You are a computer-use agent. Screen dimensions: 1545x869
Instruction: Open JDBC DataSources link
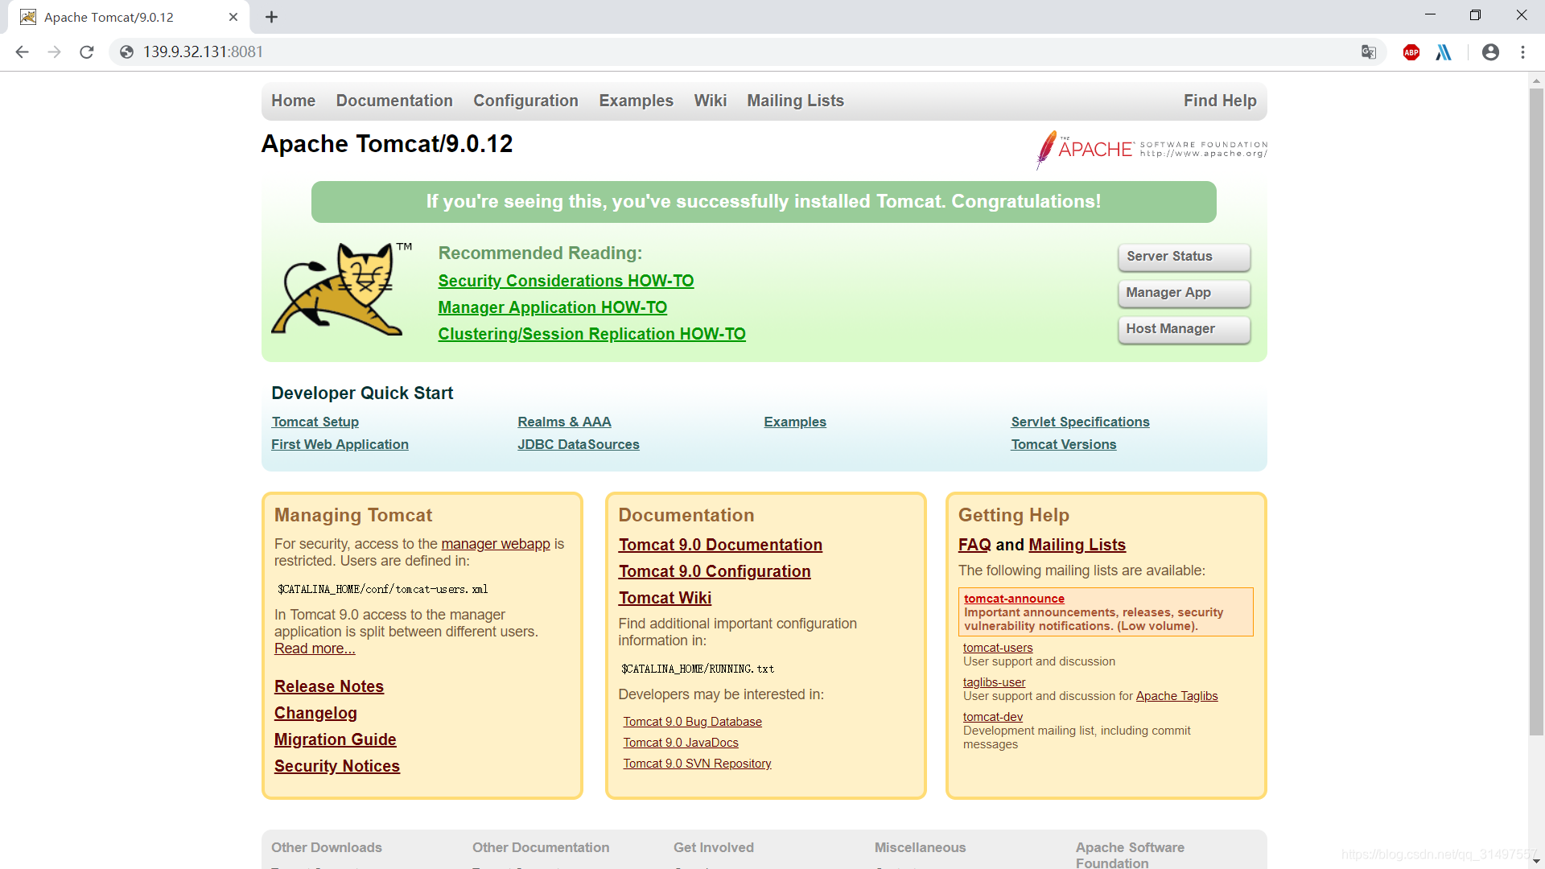[578, 444]
